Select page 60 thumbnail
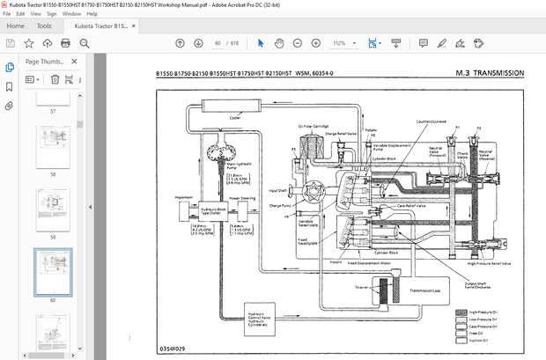Screen dimensions: 546x360 [x=53, y=272]
